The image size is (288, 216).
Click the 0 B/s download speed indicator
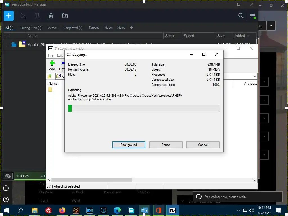click(22, 176)
